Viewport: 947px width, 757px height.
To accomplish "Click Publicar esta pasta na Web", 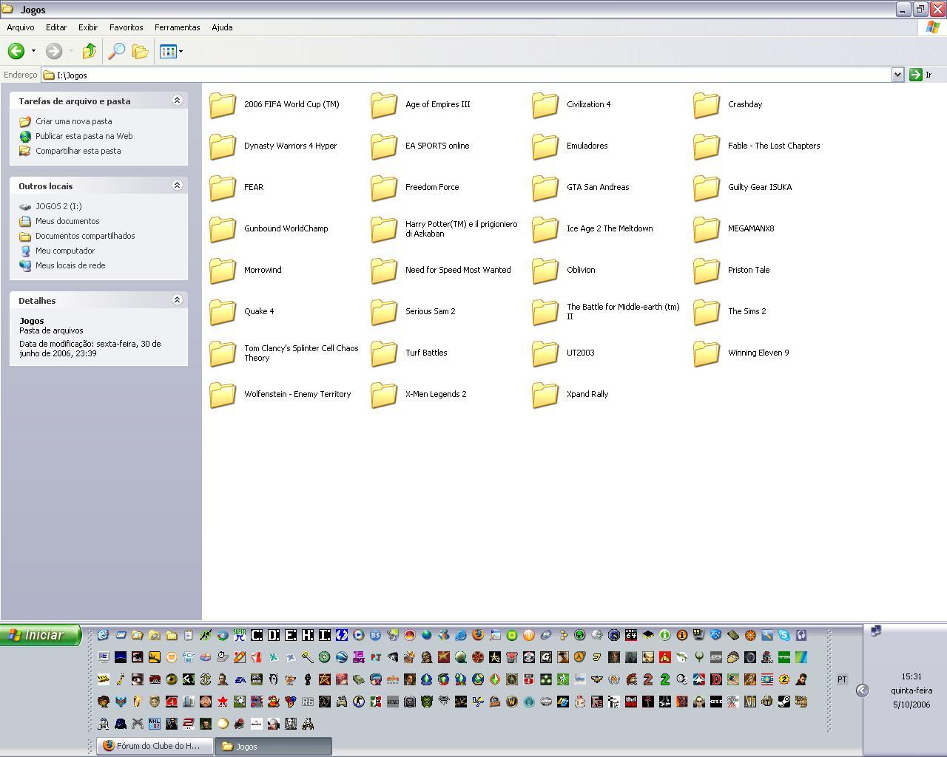I will [84, 136].
